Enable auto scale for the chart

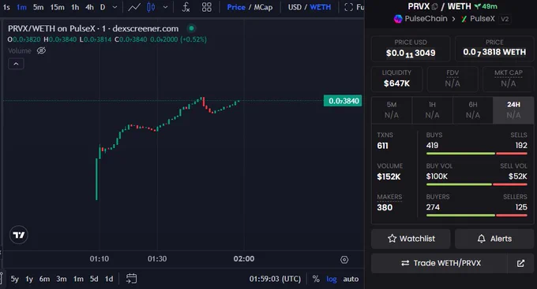point(351,279)
